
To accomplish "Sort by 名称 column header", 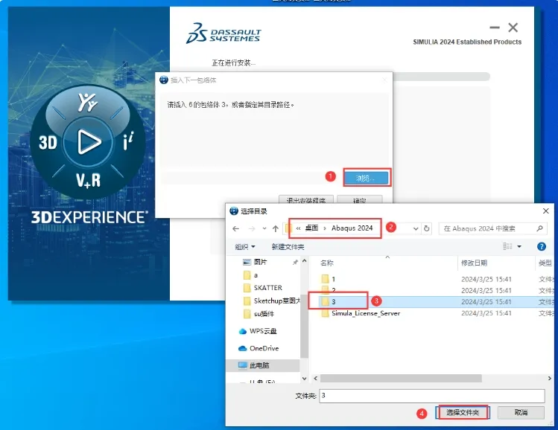I will [327, 263].
